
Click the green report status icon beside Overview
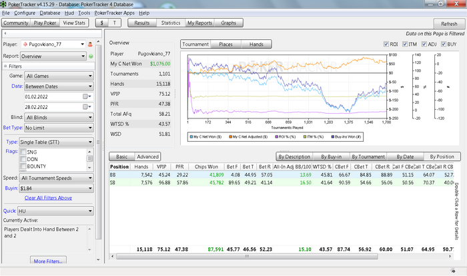tap(91, 56)
